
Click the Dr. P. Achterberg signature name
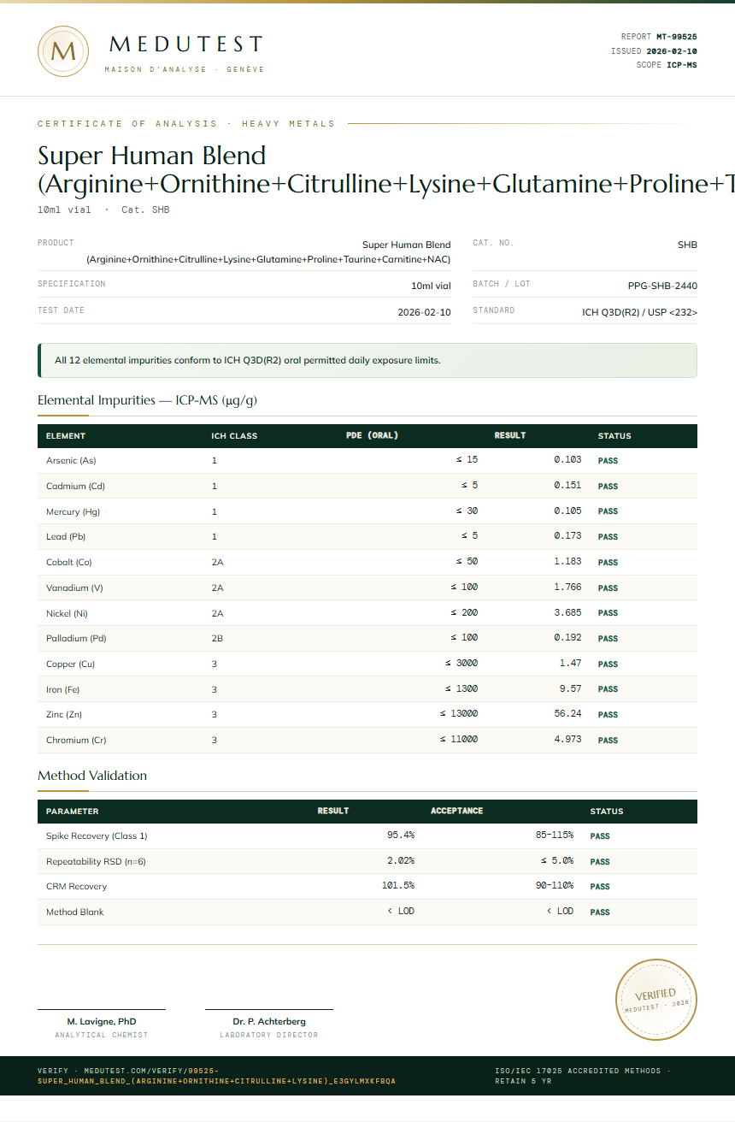(269, 1021)
